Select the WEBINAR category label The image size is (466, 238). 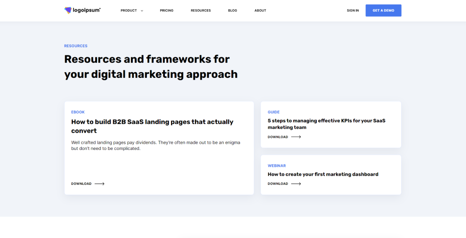(x=277, y=166)
